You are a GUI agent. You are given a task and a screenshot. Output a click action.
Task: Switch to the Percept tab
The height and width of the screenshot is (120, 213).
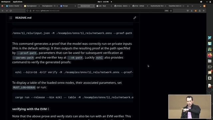coord(68,6)
